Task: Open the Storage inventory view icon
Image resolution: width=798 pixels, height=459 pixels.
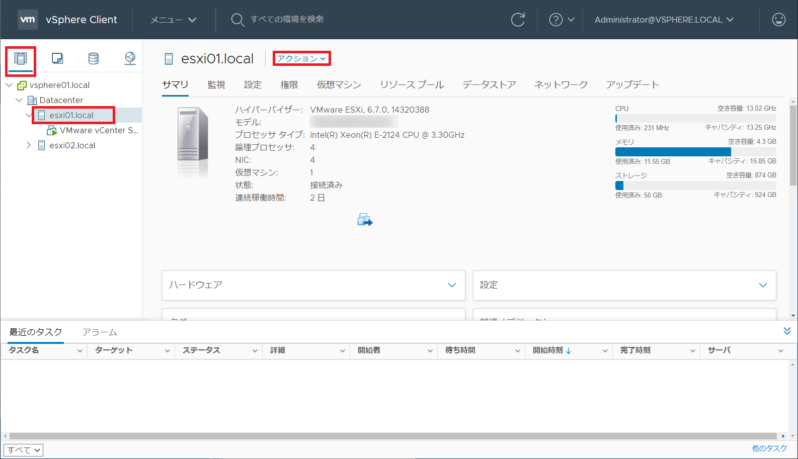Action: 94,59
